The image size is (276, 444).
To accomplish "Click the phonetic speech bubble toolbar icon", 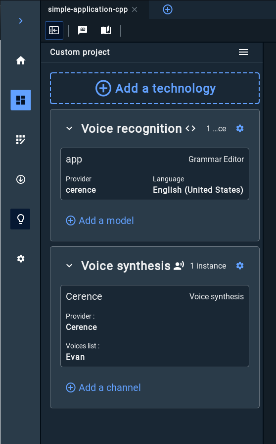I will pyautogui.click(x=83, y=30).
